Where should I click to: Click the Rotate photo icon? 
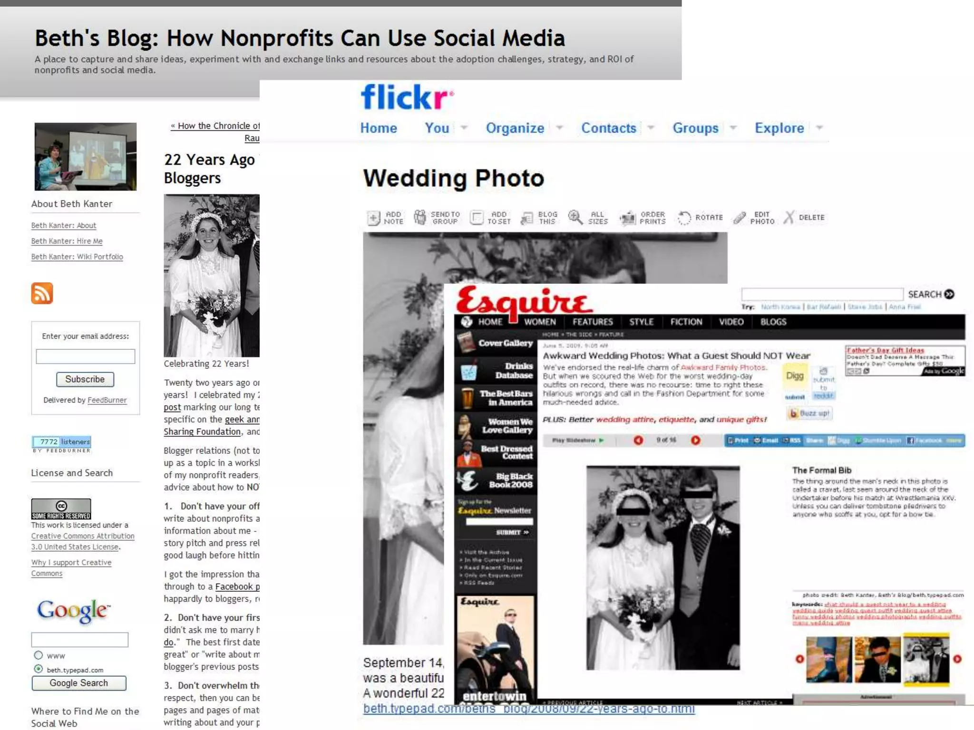coord(684,218)
